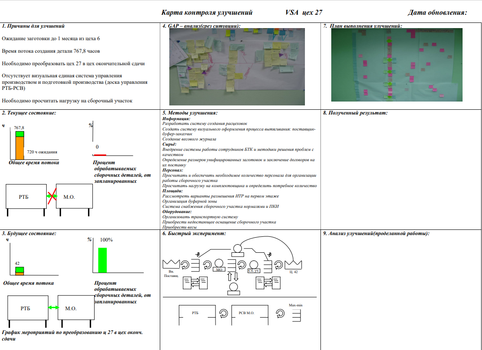Click the document exchange icon below the supplier buffer
Screen dimensions: 482x350
click(x=195, y=283)
